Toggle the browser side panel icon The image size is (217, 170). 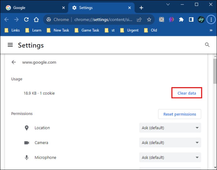click(191, 19)
